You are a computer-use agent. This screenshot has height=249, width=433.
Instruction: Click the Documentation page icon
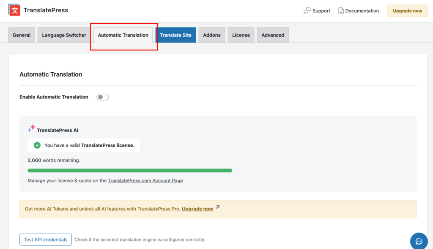(340, 11)
